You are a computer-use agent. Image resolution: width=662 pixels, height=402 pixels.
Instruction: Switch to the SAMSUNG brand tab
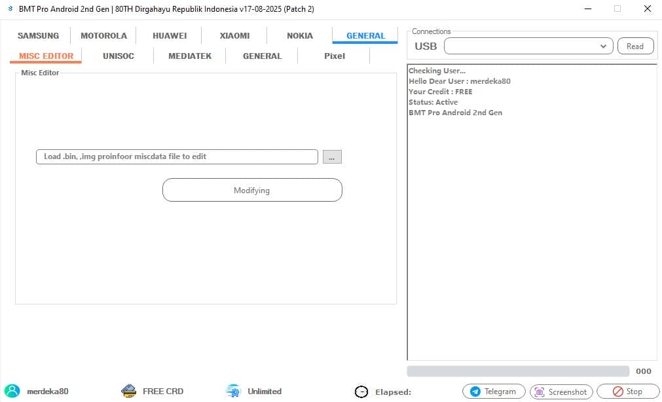coord(37,35)
